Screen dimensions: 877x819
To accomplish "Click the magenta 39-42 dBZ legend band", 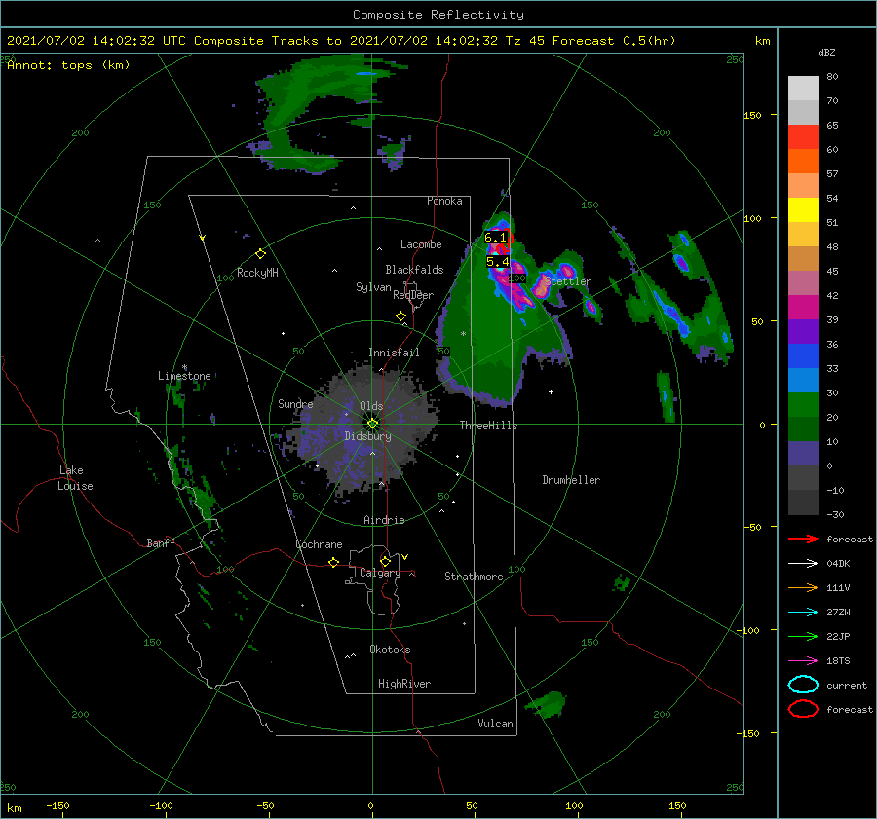I will coord(803,308).
